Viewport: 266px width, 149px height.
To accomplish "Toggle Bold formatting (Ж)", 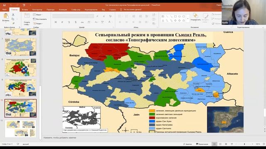I will point(56,22).
